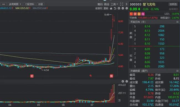This screenshot has width=180, height=107.
Task: Click the double-chevron expand panel icon
Action: [x=126, y=4]
